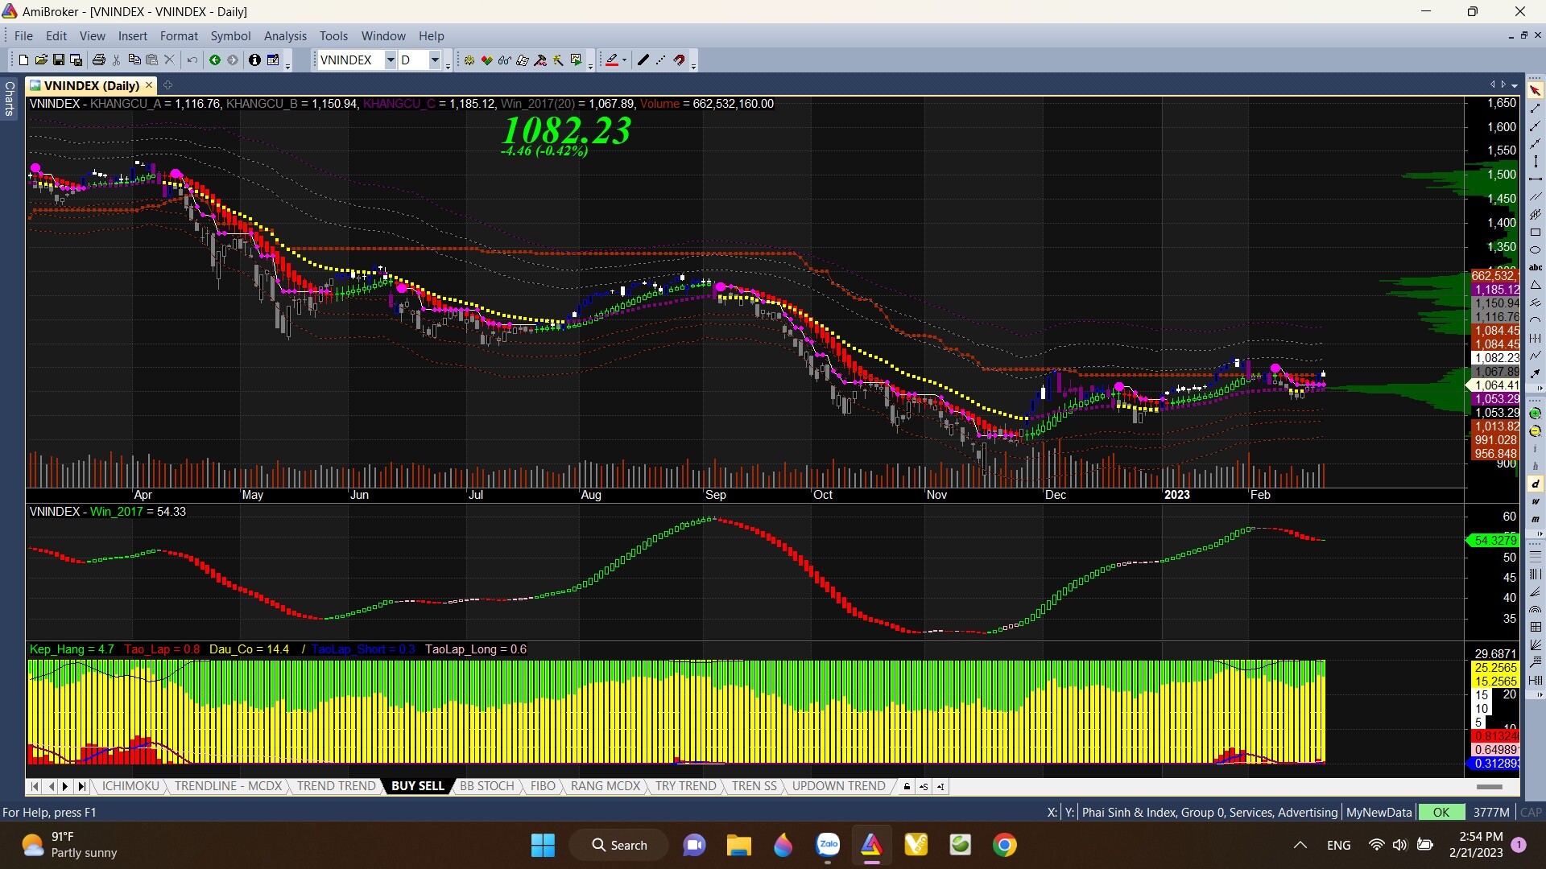Open the symbol Information icon
This screenshot has height=869, width=1546.
coord(254,60)
